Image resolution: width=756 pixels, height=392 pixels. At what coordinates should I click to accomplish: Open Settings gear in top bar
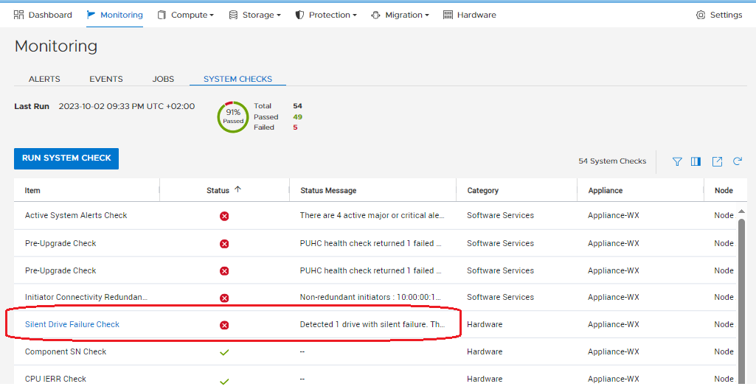click(x=701, y=15)
